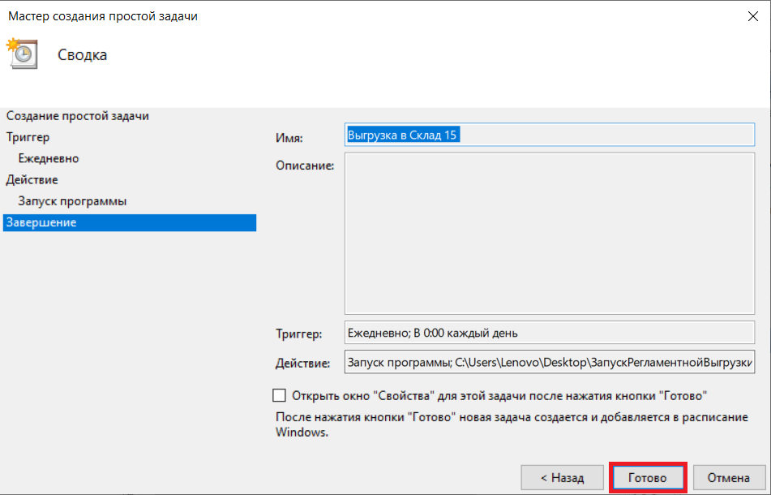Click the 'Мастер создания простой задачи' title
The height and width of the screenshot is (495, 771).
tap(103, 16)
